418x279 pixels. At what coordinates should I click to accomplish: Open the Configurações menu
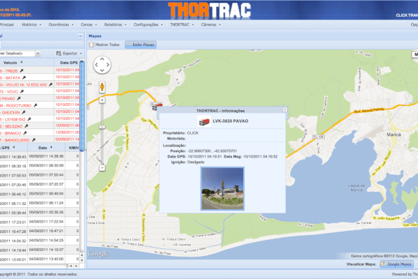[150, 24]
